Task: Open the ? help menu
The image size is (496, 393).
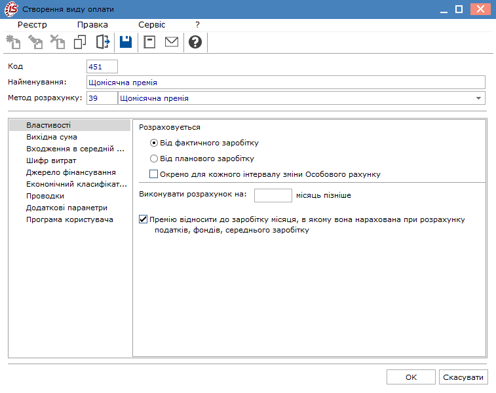Action: coord(197,25)
